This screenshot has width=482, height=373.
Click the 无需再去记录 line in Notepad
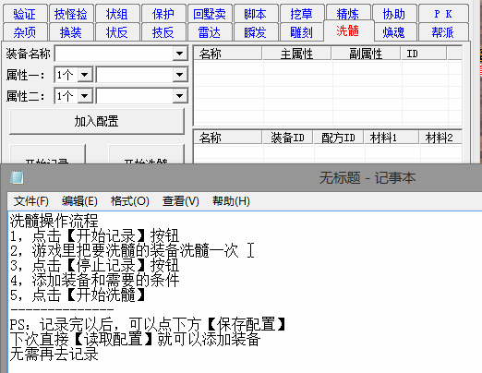click(54, 354)
